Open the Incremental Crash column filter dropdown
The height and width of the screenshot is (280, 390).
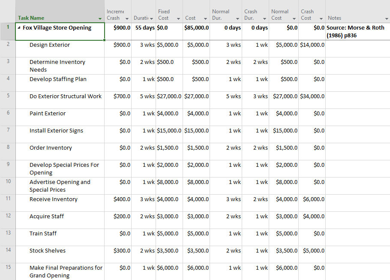point(127,19)
